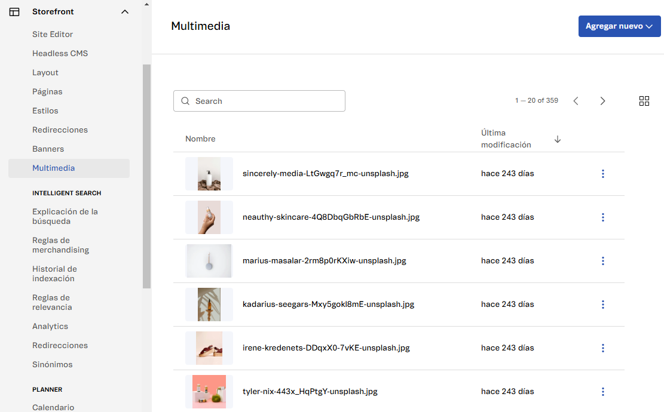Image resolution: width=664 pixels, height=412 pixels.
Task: Collapse the Storefront section chevron
Action: 124,11
